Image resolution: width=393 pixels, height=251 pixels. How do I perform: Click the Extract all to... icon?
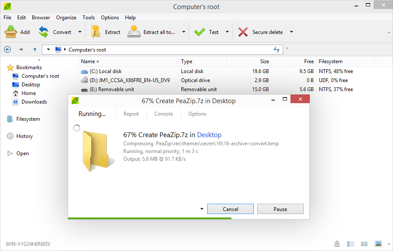click(134, 31)
